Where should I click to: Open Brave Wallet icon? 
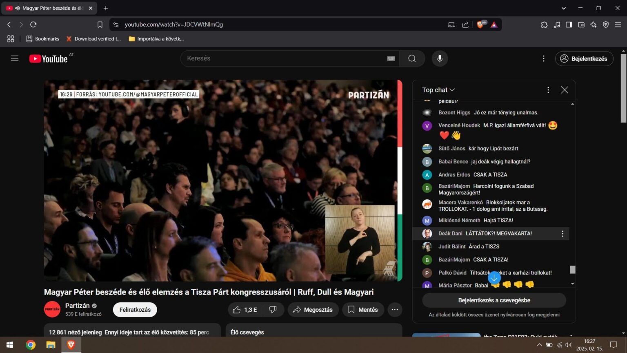581,25
